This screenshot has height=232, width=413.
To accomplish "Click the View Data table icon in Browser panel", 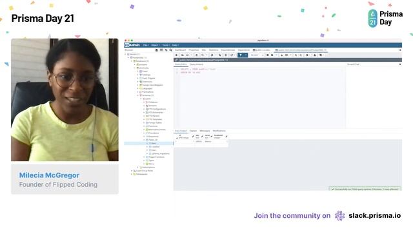I will pyautogui.click(x=161, y=50).
